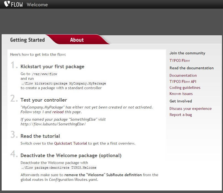Open the Coding guidelines link

[x=185, y=88]
